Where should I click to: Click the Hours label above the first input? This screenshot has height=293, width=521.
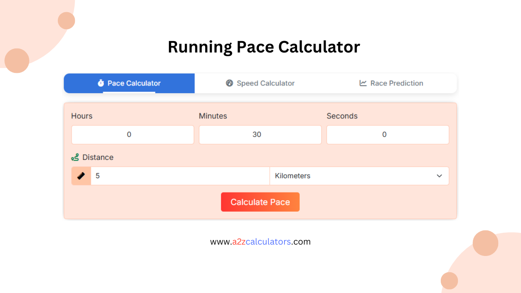coord(82,116)
